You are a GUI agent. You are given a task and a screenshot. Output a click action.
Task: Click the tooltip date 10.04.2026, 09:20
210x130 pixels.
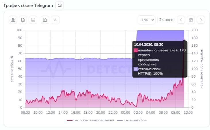[149, 44]
